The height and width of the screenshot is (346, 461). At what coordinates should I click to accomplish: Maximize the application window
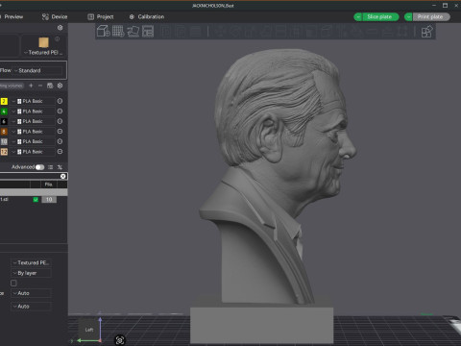445,6
